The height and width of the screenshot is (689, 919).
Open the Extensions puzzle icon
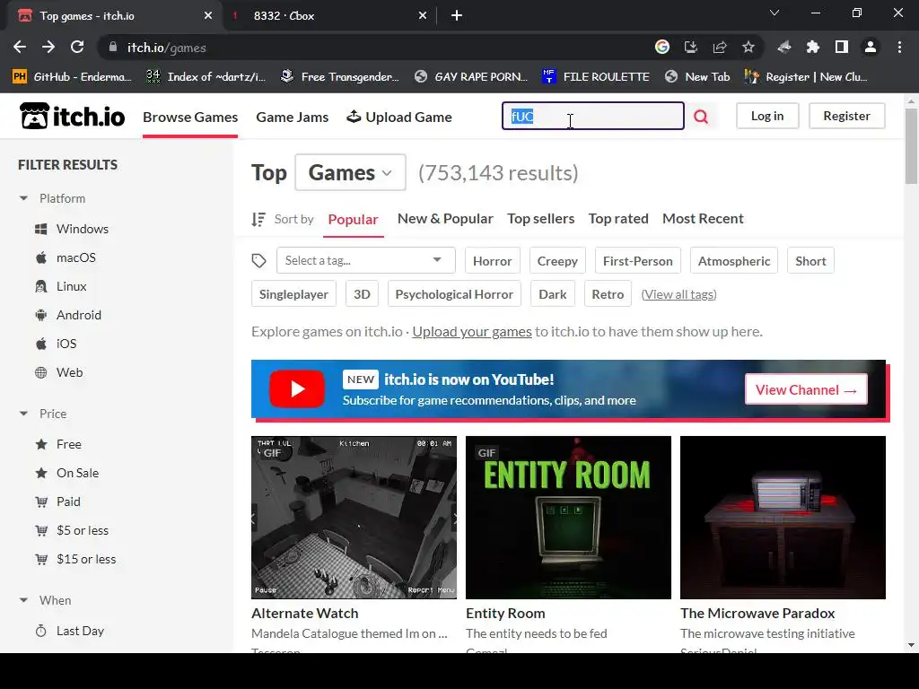813,48
